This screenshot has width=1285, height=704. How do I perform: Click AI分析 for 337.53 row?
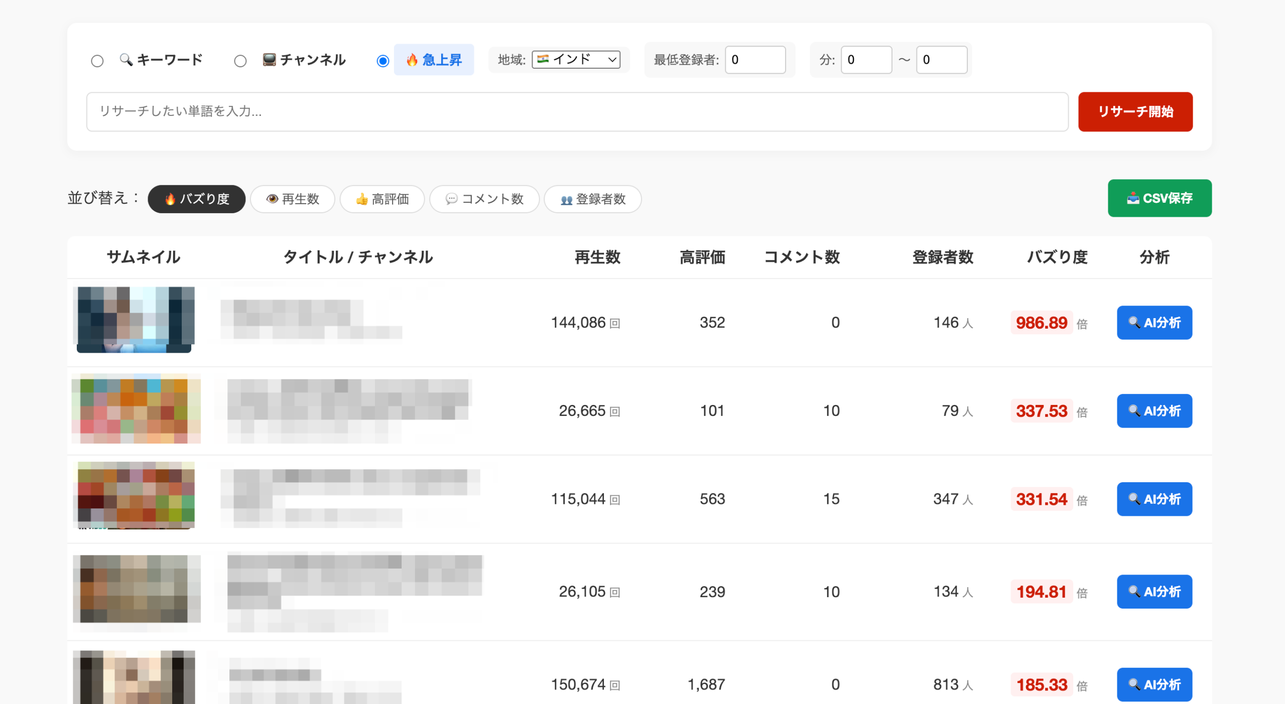point(1154,410)
